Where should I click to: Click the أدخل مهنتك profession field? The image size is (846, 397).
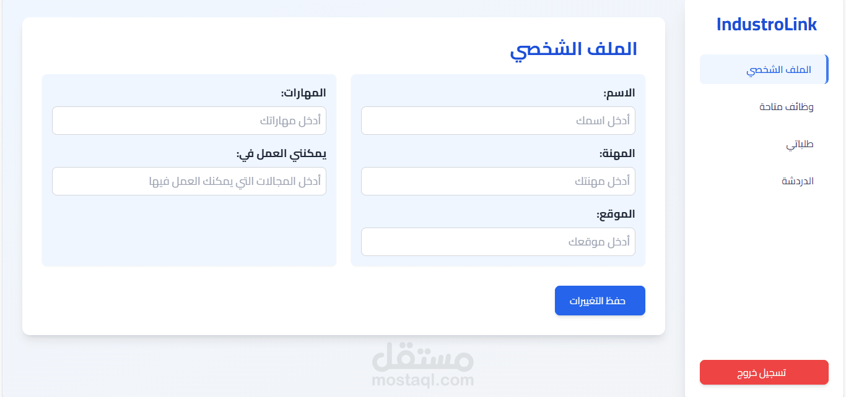498,181
